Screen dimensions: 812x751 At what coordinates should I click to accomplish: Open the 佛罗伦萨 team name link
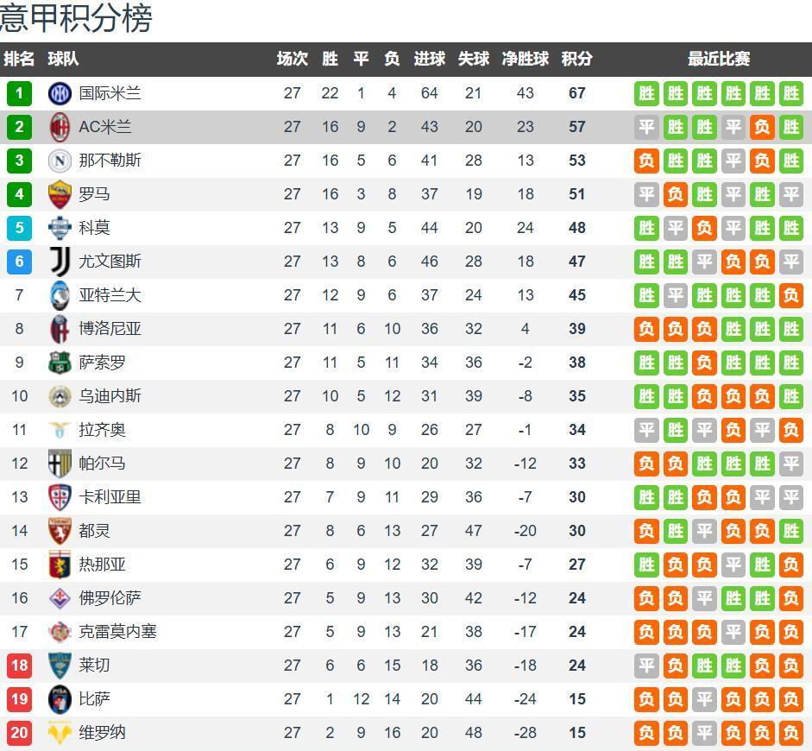coord(110,598)
